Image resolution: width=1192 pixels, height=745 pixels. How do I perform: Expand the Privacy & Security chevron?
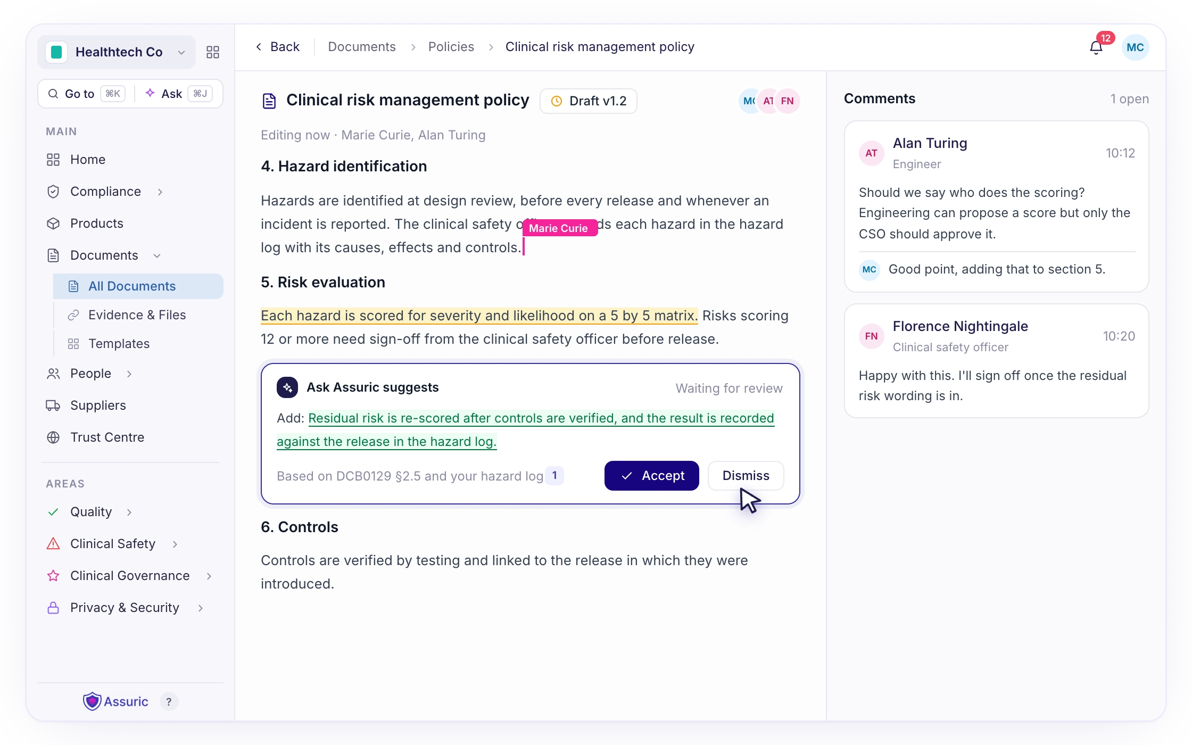pyautogui.click(x=201, y=608)
